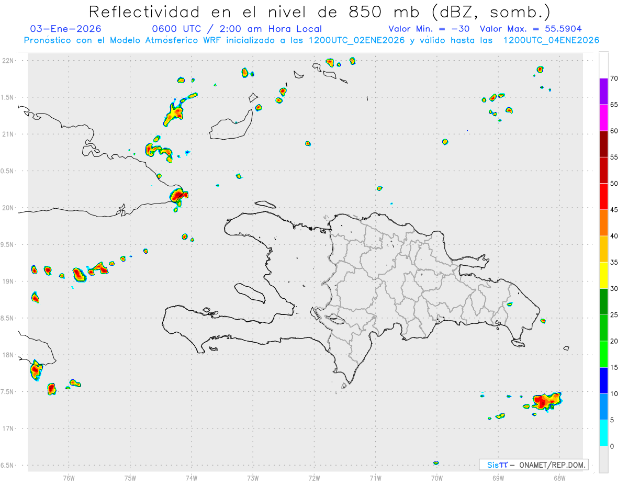Click the date '03-Ene-2026'

(x=66, y=29)
